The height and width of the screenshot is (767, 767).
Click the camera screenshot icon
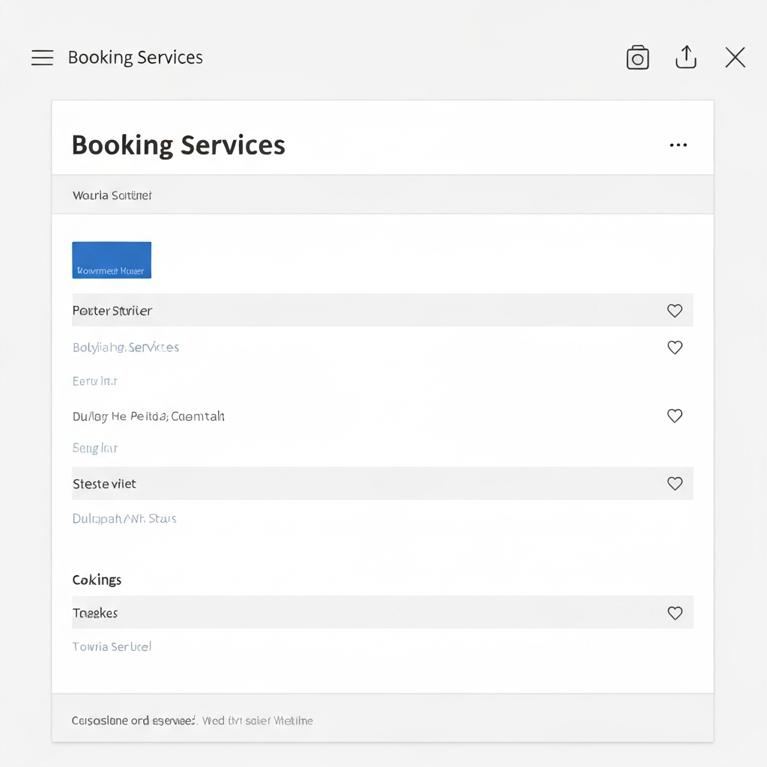click(637, 58)
